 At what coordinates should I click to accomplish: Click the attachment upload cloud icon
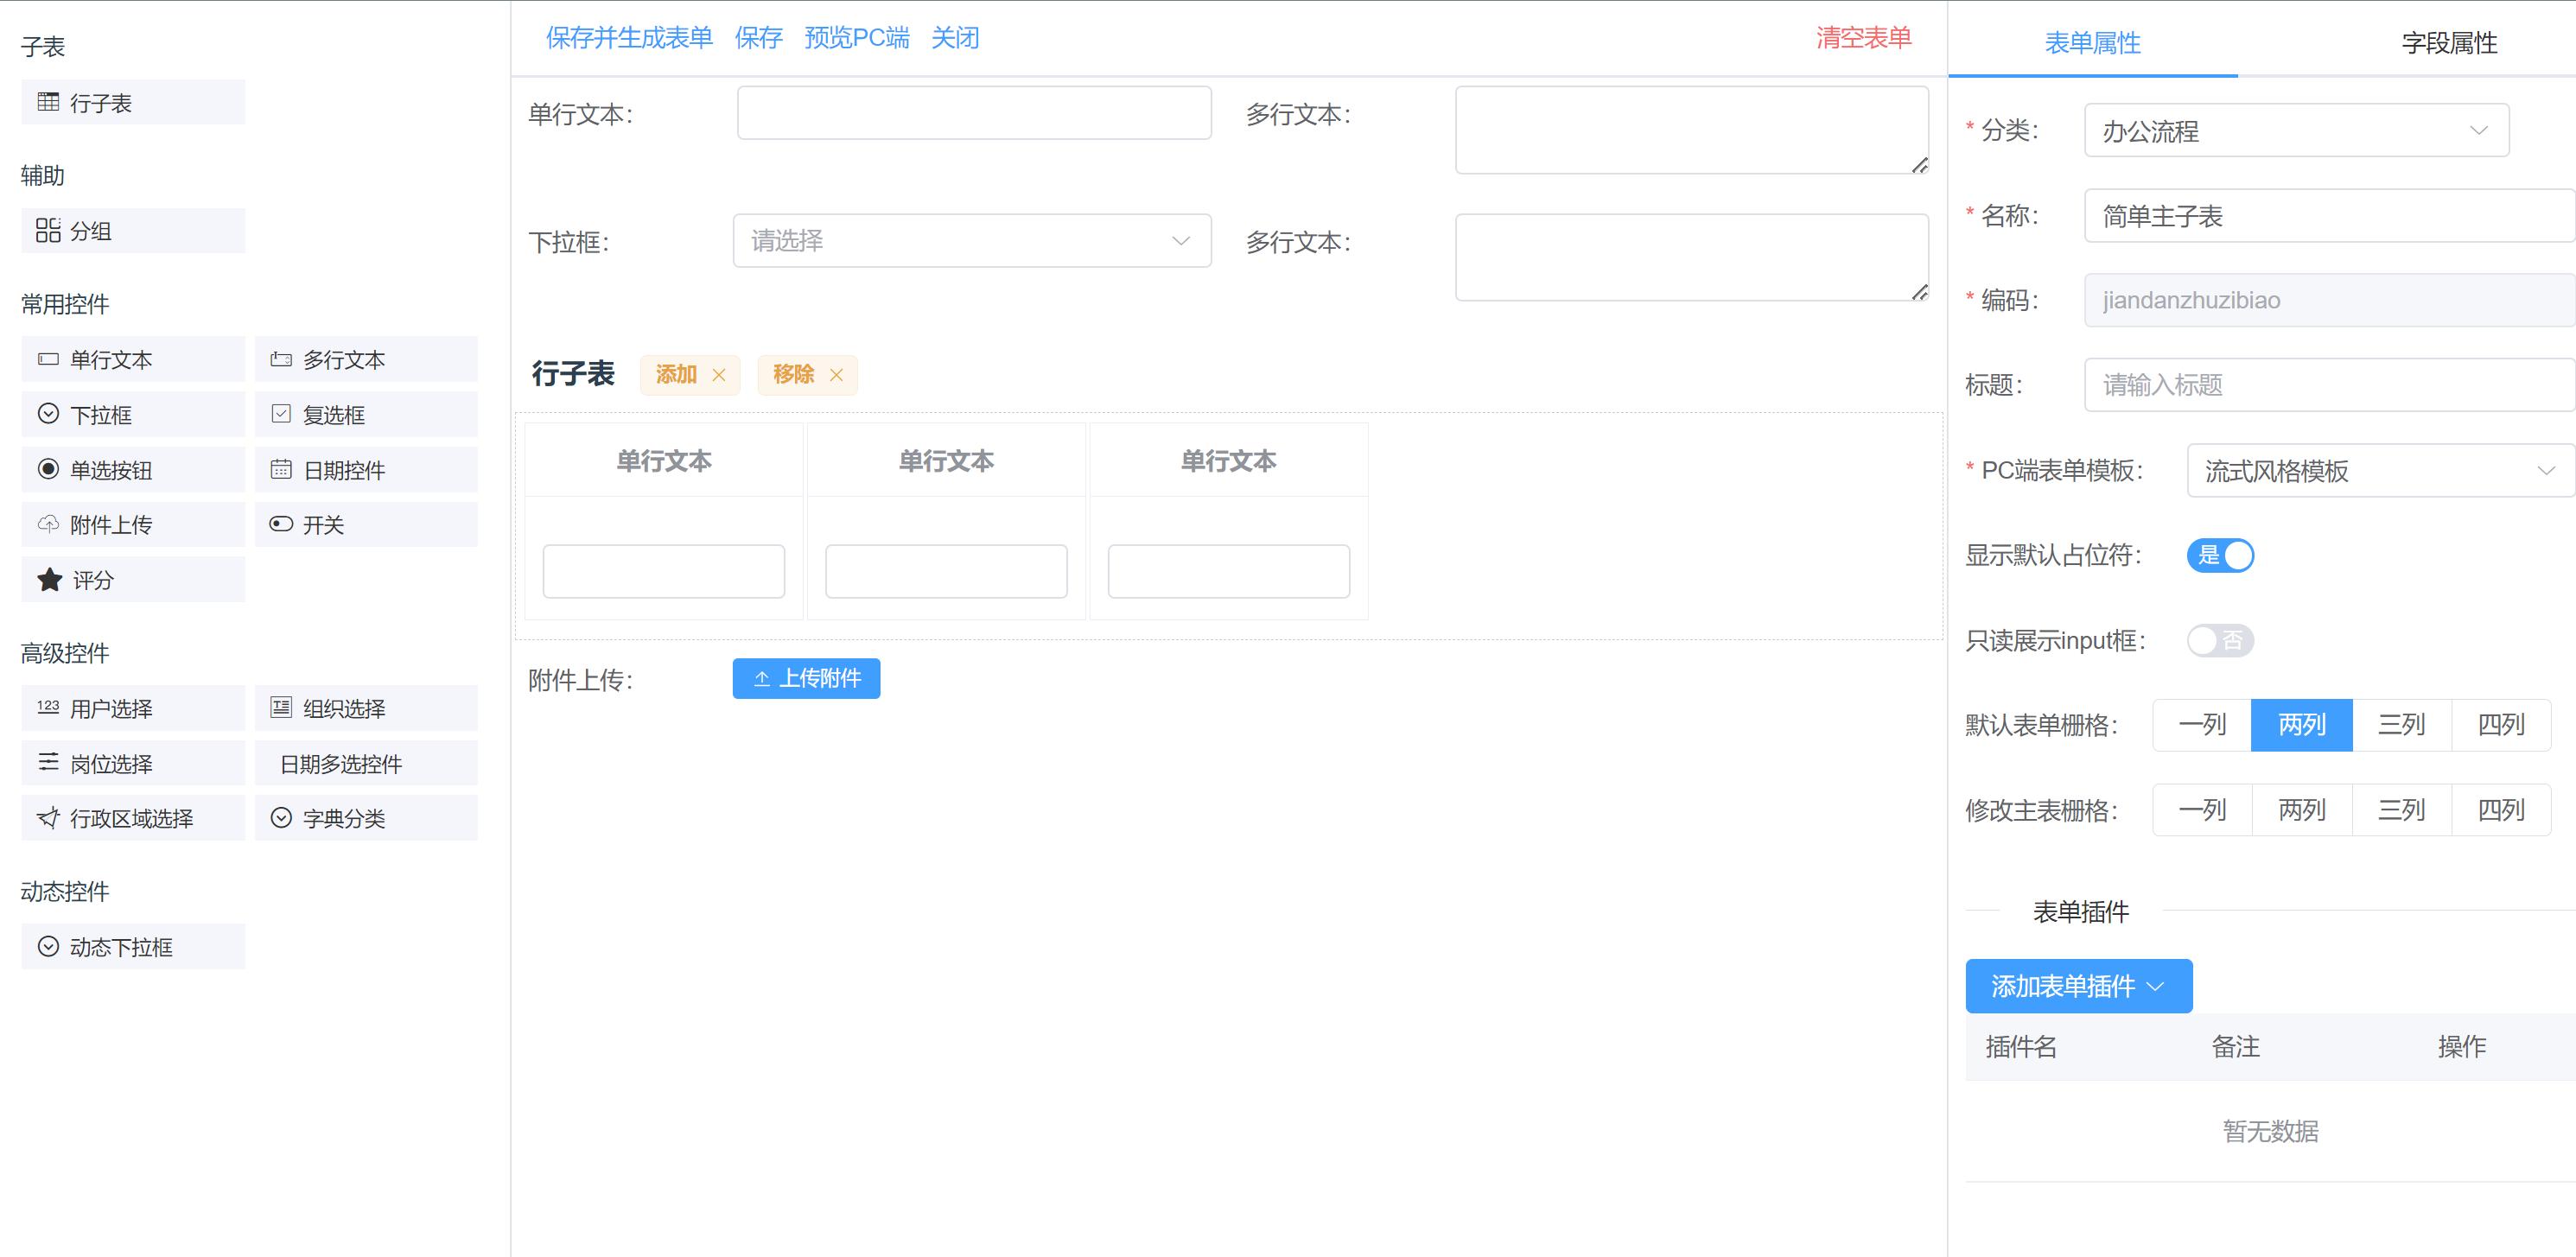(48, 524)
